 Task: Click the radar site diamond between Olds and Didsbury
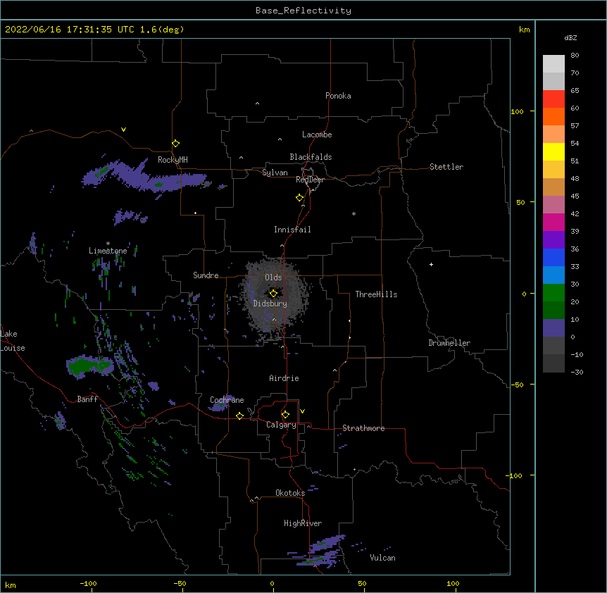273,294
